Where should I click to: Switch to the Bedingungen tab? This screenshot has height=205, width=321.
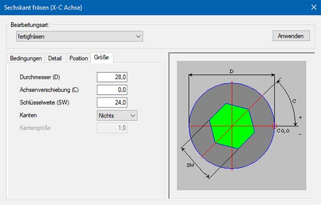[x=26, y=58]
